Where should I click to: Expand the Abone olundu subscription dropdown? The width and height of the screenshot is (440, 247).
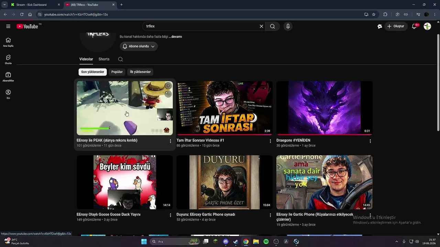coord(139,46)
